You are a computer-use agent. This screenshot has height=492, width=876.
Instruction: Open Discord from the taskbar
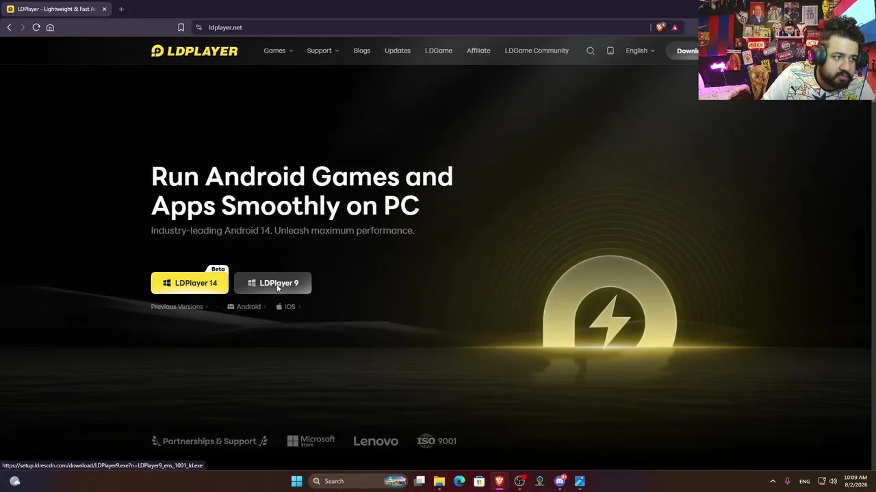pos(560,481)
